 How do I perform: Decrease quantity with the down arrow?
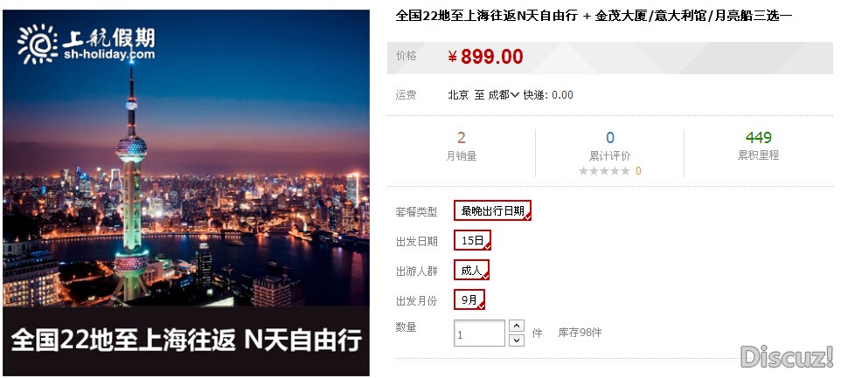517,340
